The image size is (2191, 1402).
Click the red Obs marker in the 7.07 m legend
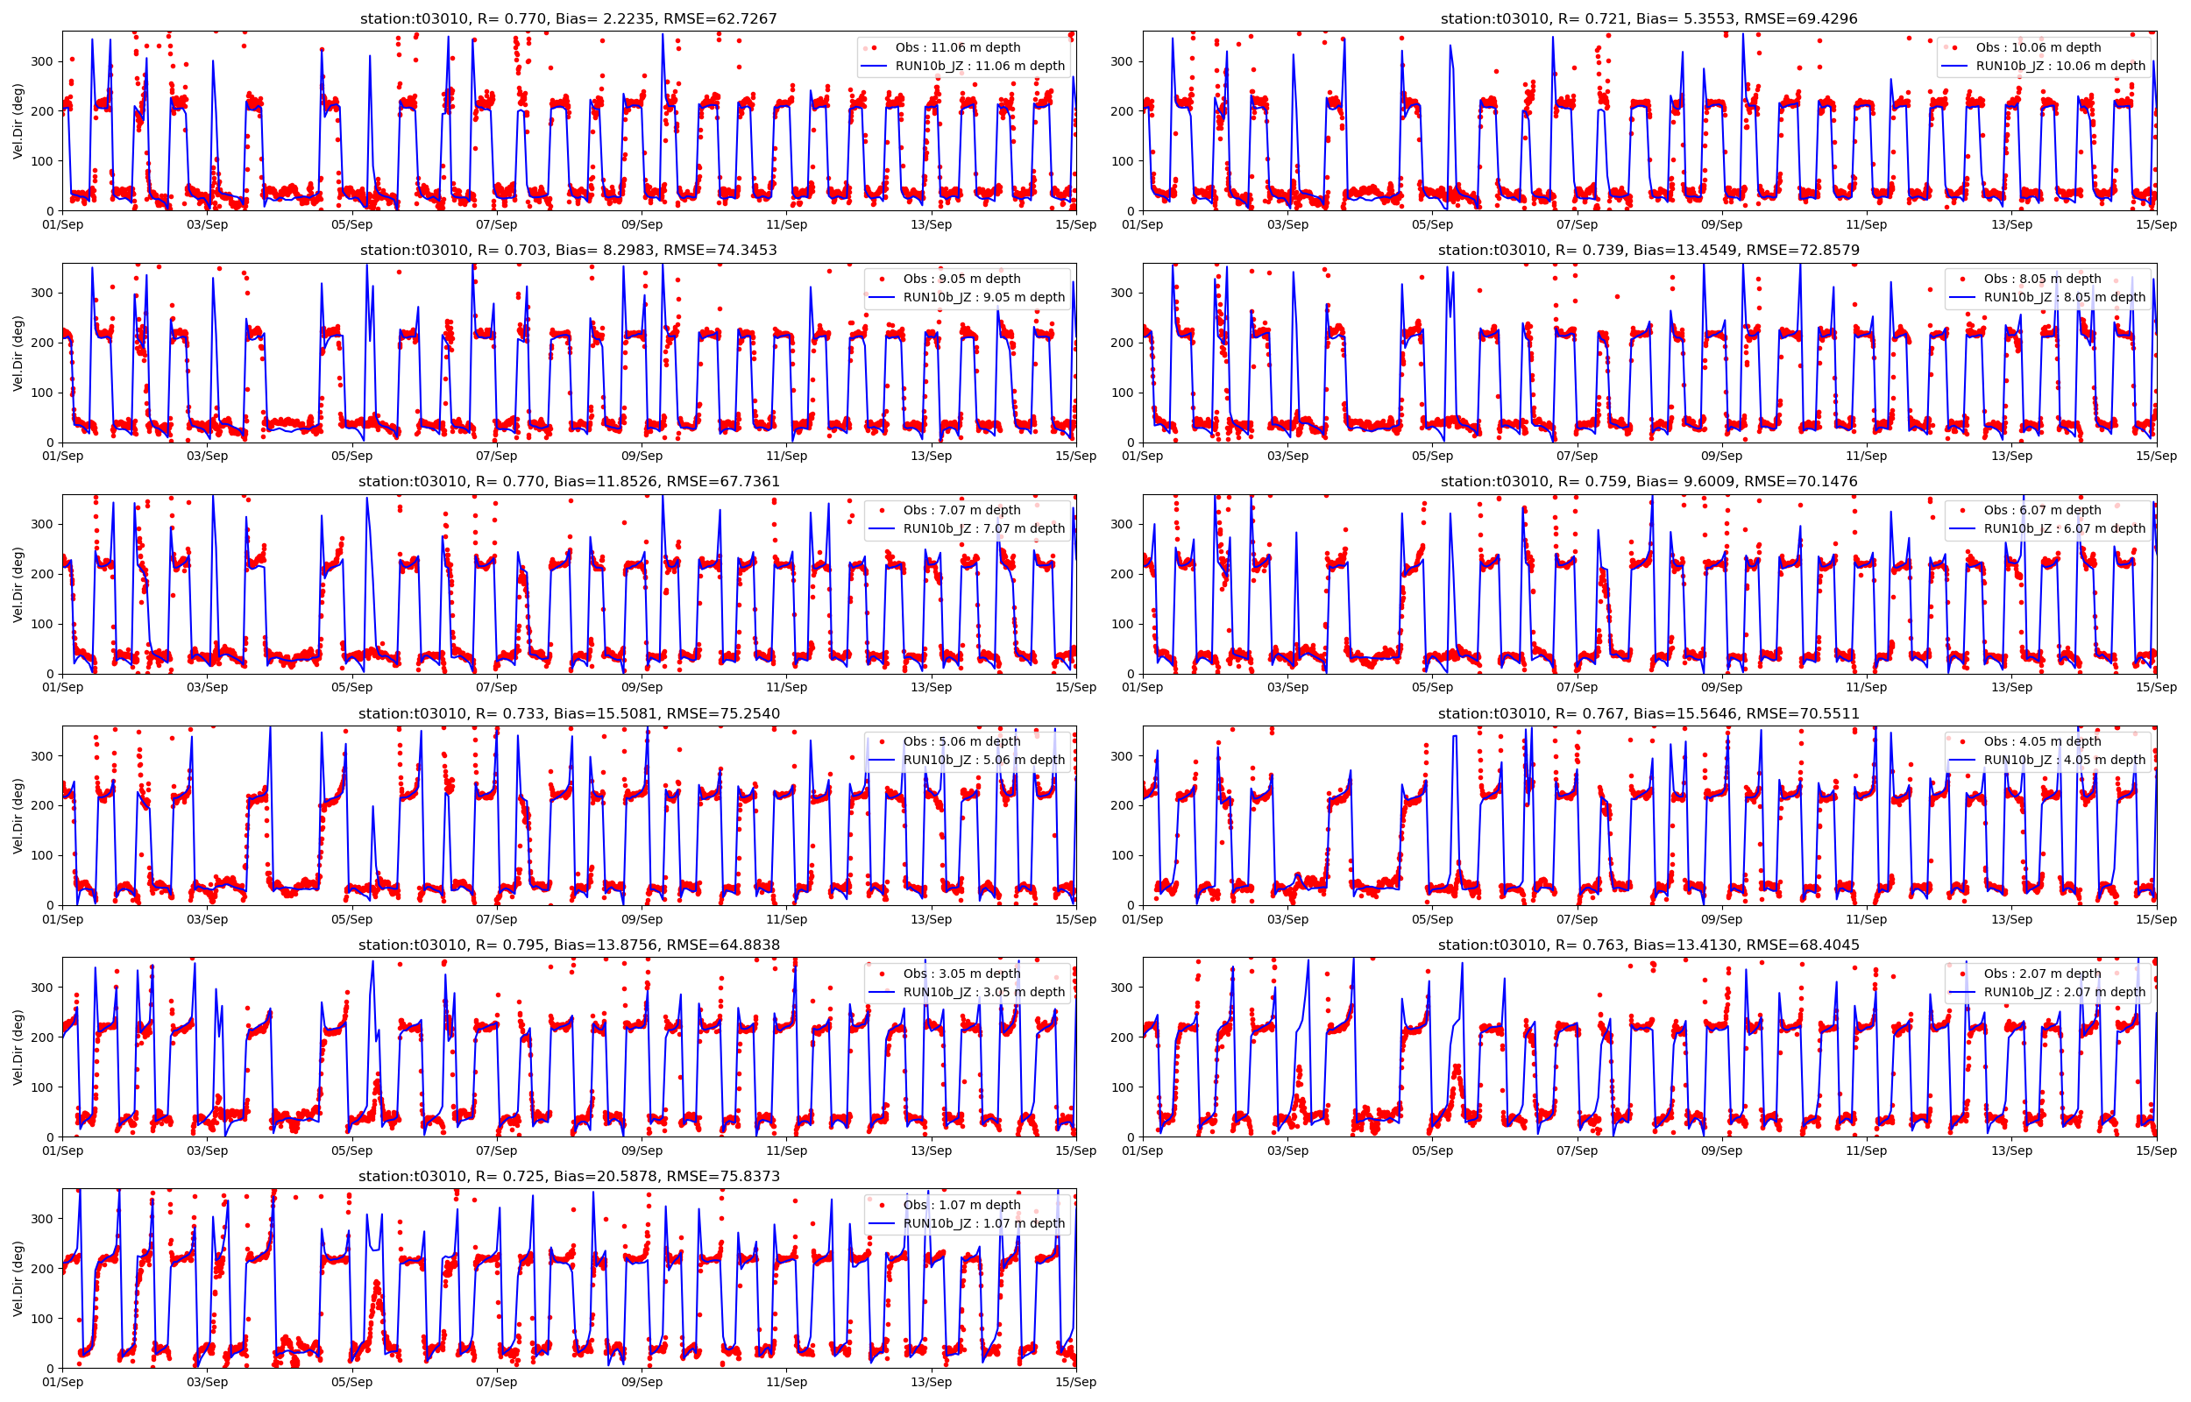click(x=882, y=510)
